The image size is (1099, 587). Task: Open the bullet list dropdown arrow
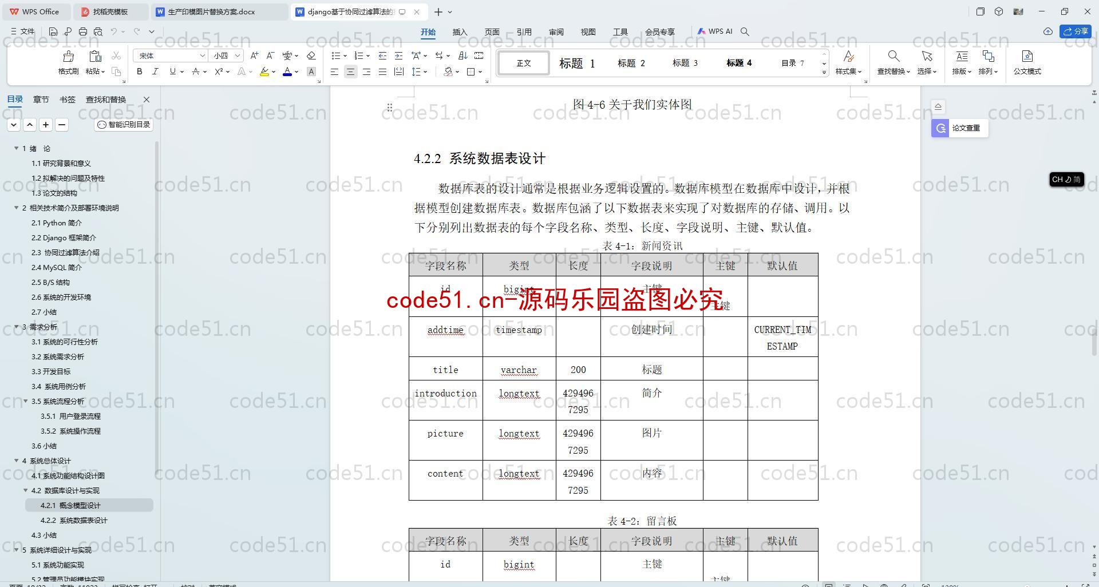click(x=345, y=56)
